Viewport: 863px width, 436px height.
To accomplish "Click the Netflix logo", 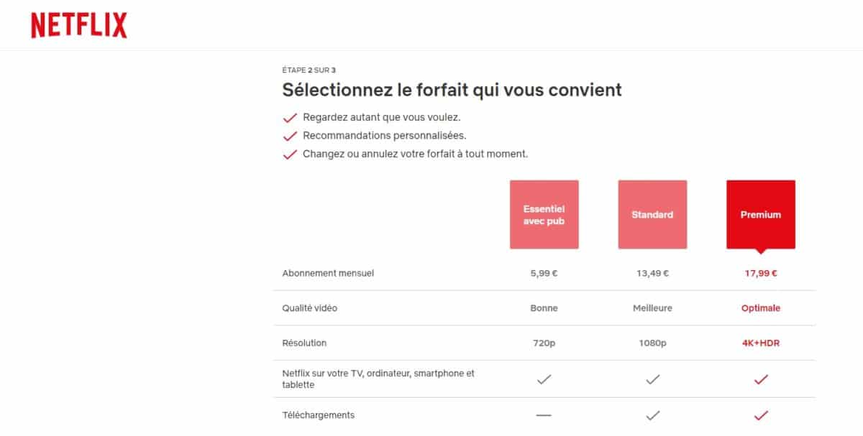I will coord(79,24).
